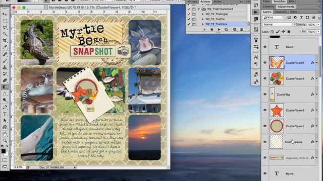Open the Character panel icon
This screenshot has width=323, height=181.
coord(256,57)
